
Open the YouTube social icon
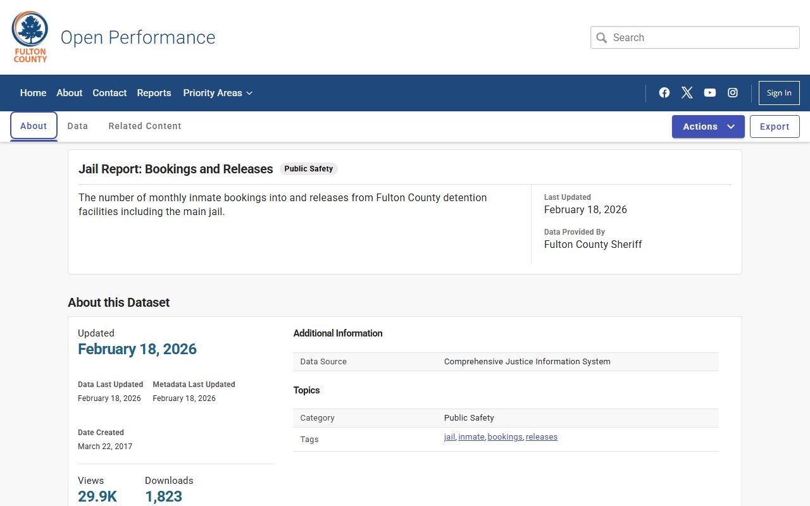pyautogui.click(x=710, y=93)
